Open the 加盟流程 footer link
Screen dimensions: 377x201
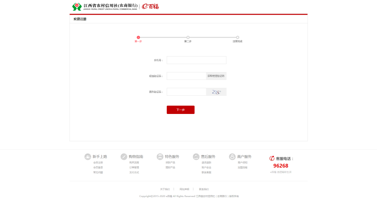tap(242, 167)
